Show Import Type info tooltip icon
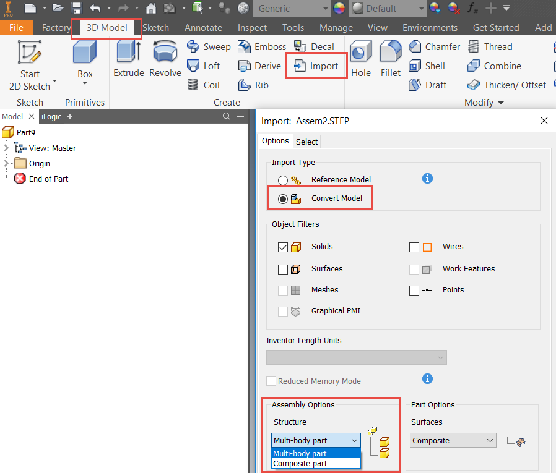This screenshot has height=473, width=556. click(427, 179)
